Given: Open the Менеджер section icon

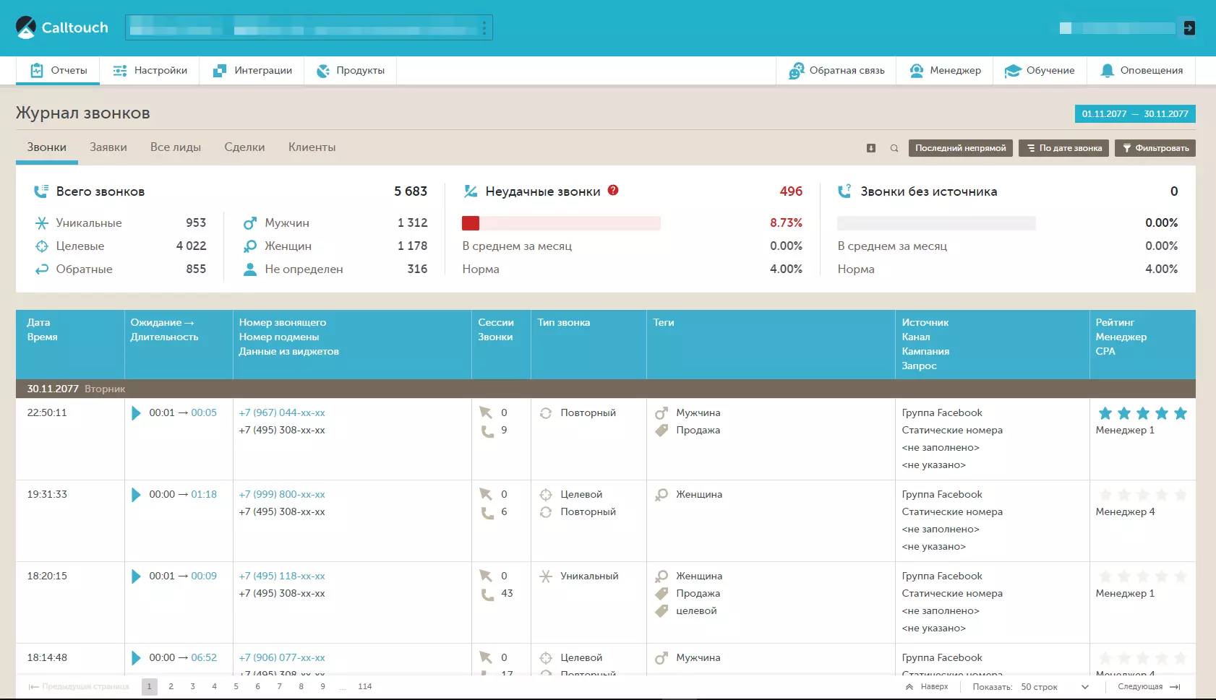Looking at the screenshot, I should (x=917, y=70).
